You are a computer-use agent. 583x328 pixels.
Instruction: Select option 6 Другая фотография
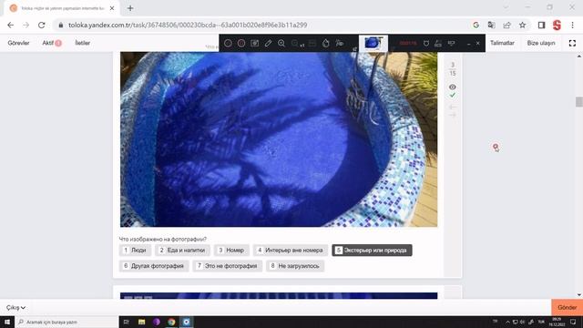click(x=154, y=266)
